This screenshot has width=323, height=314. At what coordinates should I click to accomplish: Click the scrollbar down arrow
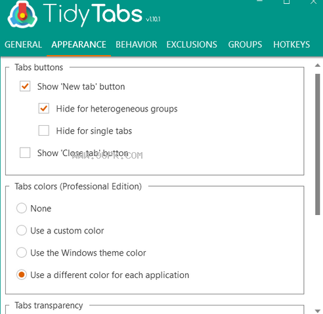coord(318,311)
